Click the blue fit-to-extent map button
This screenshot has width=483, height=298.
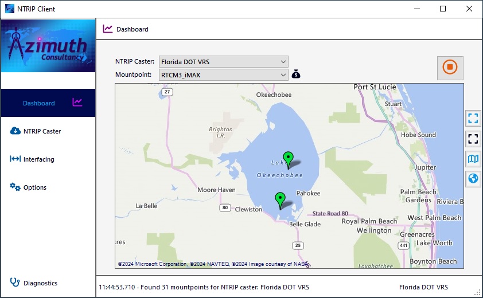tap(473, 119)
